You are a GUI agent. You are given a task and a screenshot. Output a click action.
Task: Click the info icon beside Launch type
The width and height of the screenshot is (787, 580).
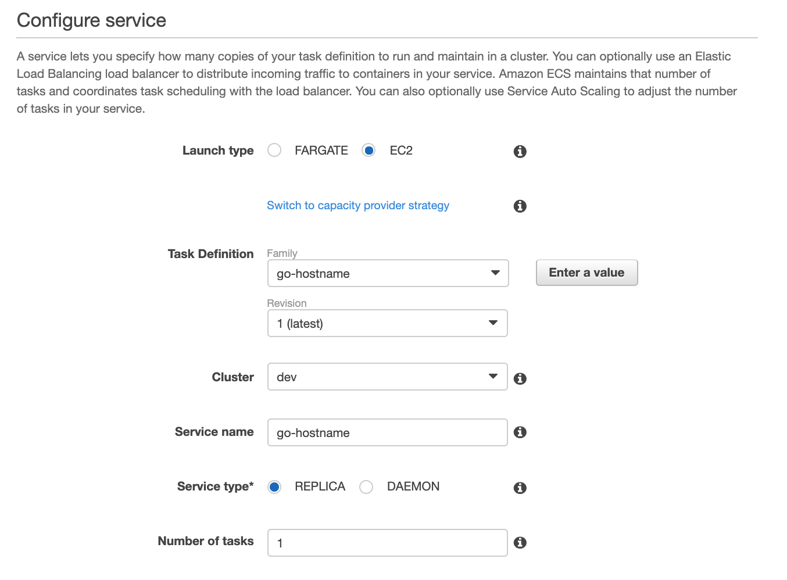[x=520, y=152]
